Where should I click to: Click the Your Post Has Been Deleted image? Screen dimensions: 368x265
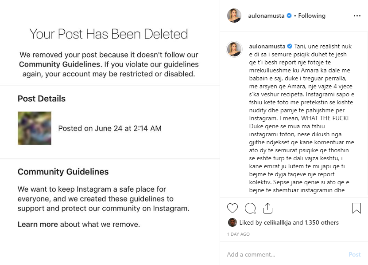click(x=110, y=132)
